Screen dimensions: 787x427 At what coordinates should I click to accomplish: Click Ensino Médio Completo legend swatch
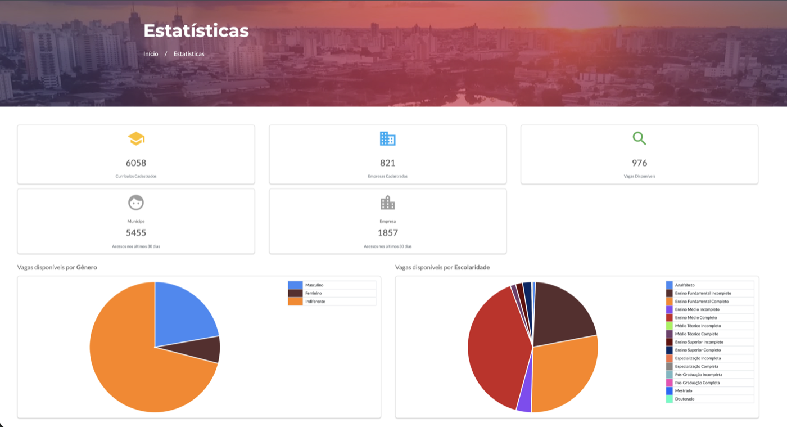[670, 318]
